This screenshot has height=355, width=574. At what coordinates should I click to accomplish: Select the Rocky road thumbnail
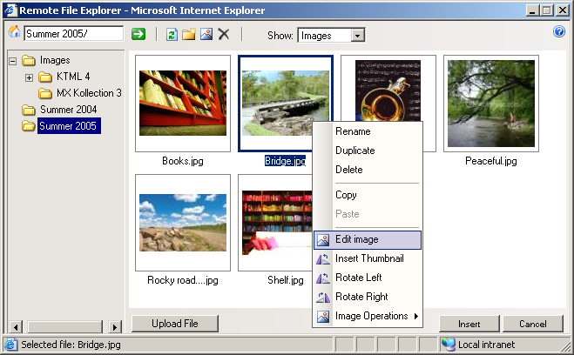coord(183,223)
